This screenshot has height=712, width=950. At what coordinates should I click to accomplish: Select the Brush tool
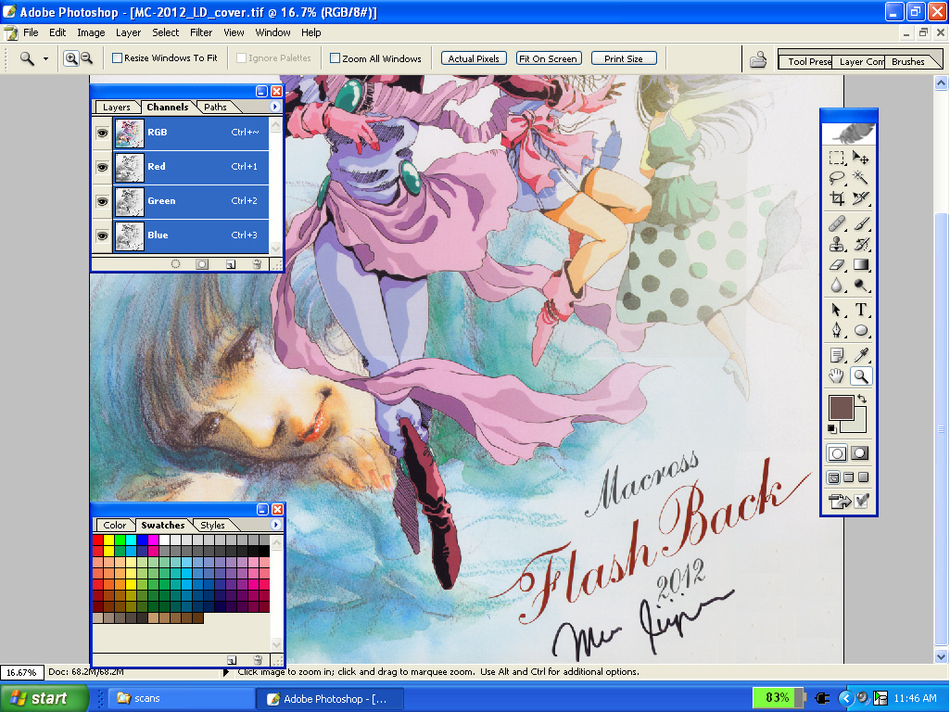click(860, 224)
